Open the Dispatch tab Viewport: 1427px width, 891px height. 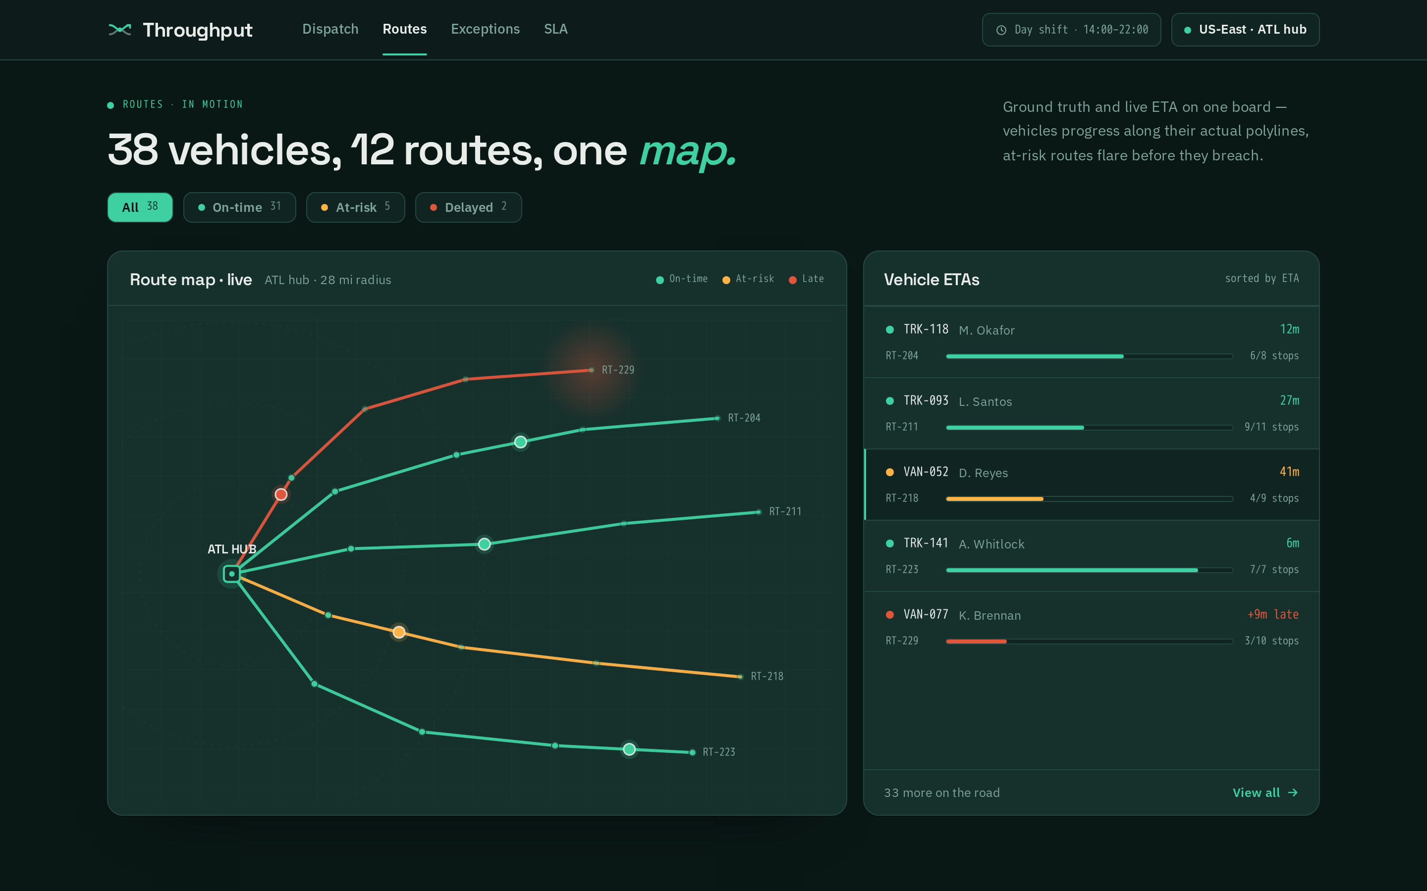(330, 29)
